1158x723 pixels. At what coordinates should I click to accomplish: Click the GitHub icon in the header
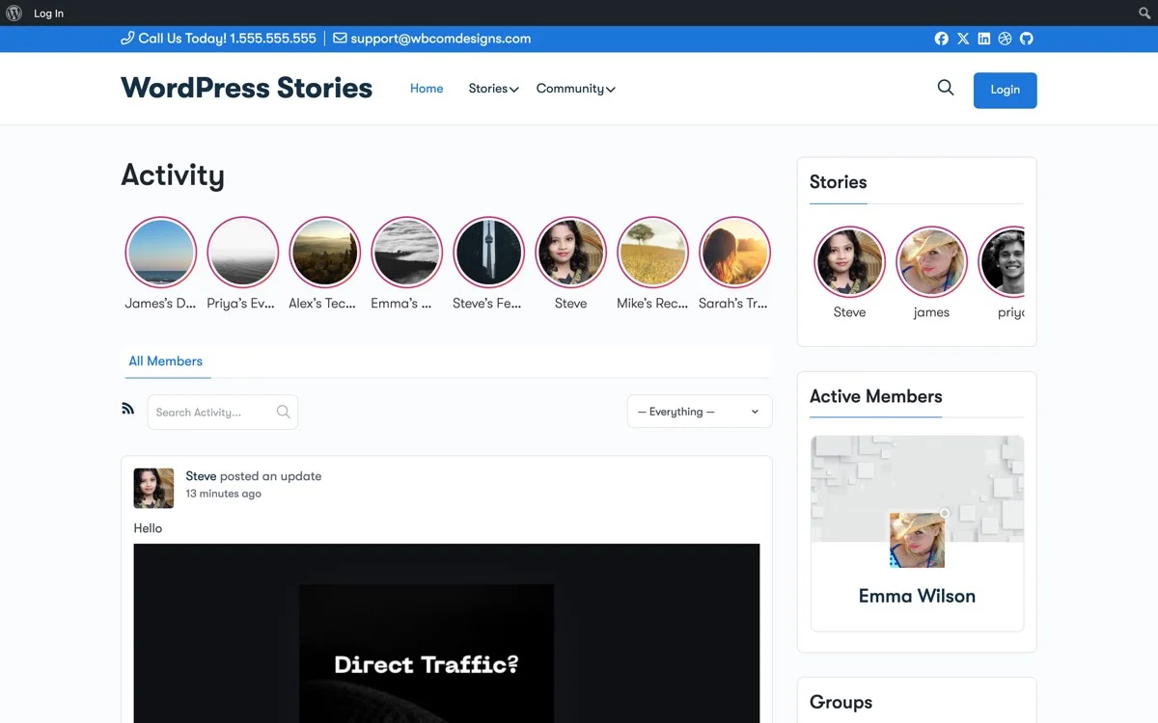click(x=1026, y=39)
